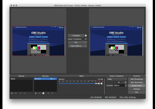This screenshot has height=109, width=155.
Task: Add a new source in Sources panel
Action: 36,93
